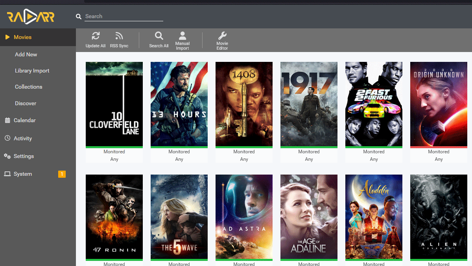The height and width of the screenshot is (266, 472).
Task: Click the System warning badge showing 1
Action: click(x=62, y=174)
